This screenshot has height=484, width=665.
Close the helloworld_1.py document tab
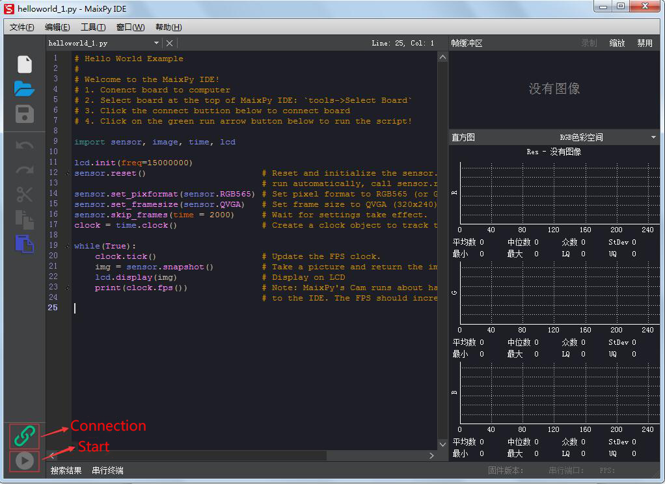(x=169, y=44)
